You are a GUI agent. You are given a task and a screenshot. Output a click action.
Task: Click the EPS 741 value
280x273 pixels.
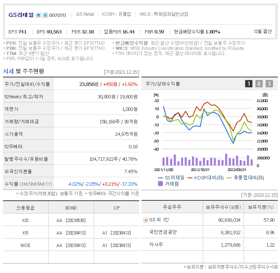18,32
